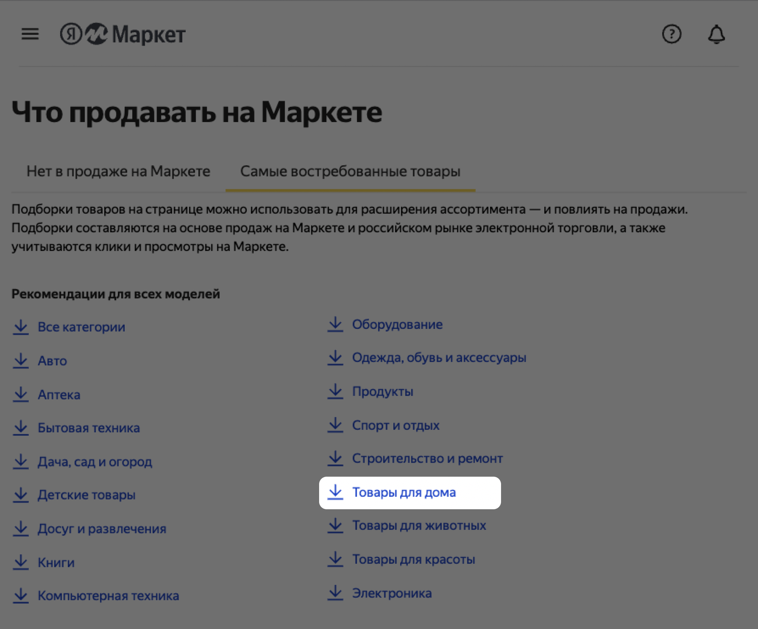Select Самые востребованные товары tab
Viewport: 758px width, 629px height.
pos(350,171)
